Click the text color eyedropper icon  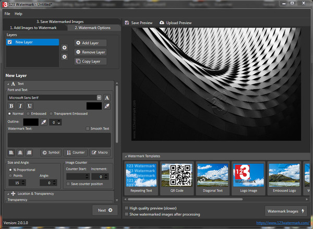coord(107,106)
